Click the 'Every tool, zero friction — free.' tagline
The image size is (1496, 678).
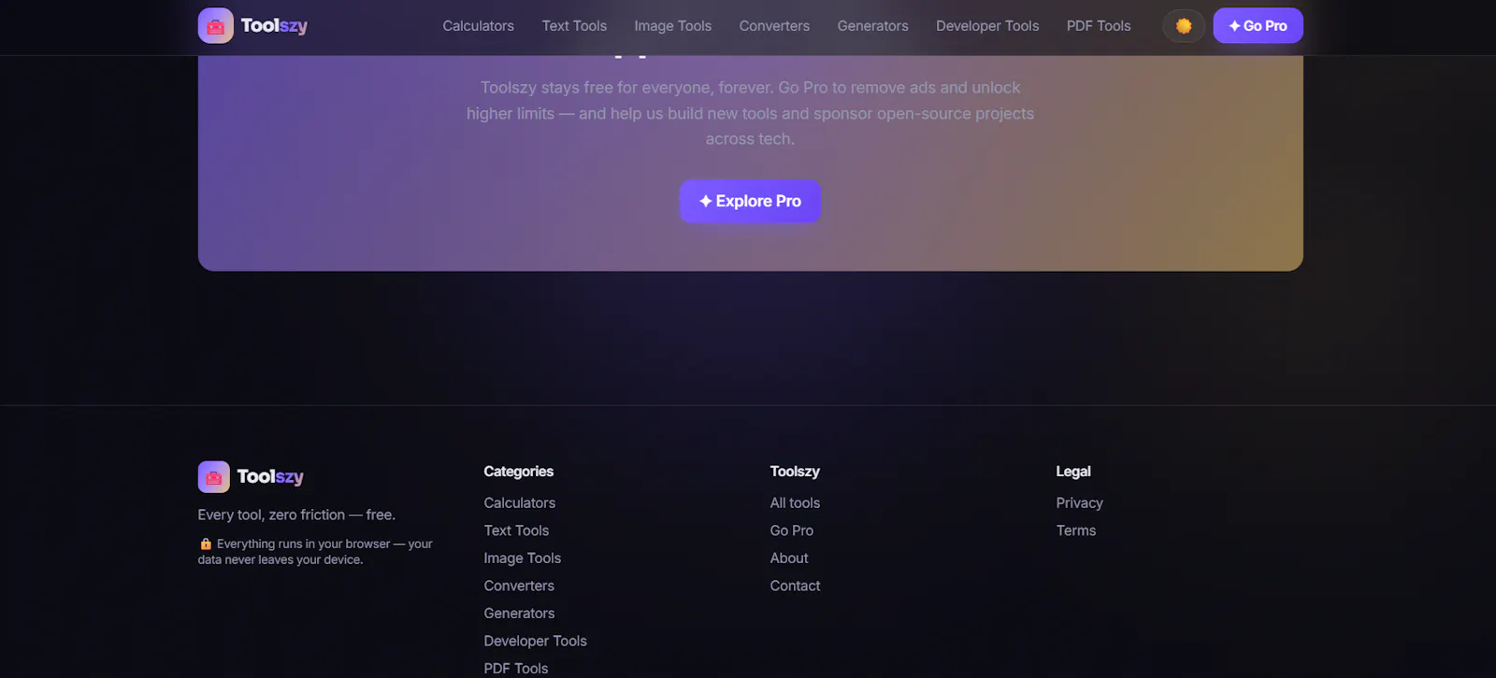point(296,515)
